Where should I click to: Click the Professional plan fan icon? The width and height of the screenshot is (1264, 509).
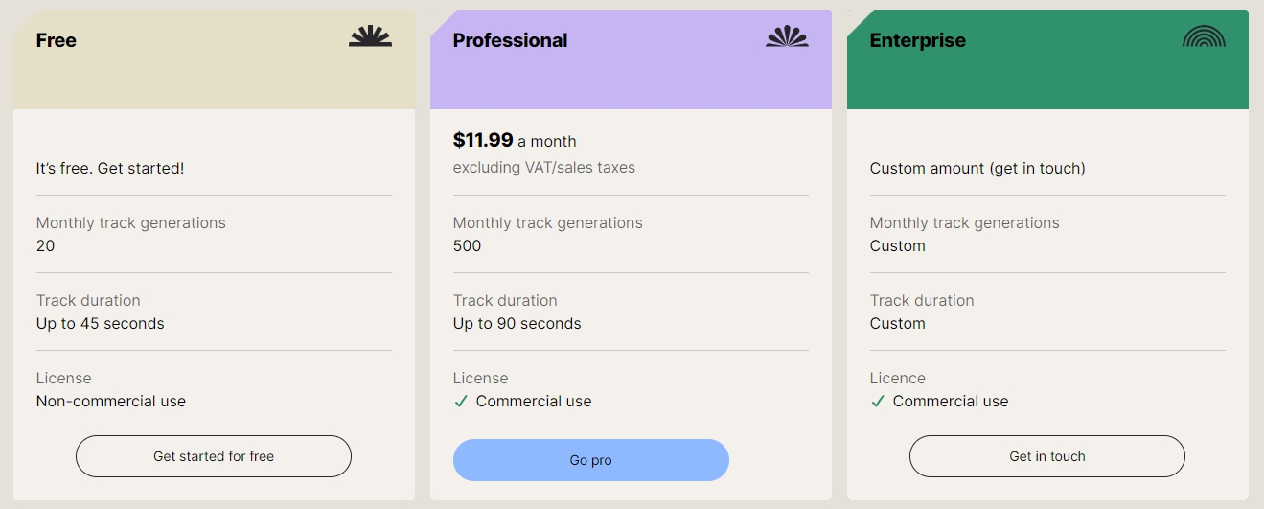[x=787, y=37]
